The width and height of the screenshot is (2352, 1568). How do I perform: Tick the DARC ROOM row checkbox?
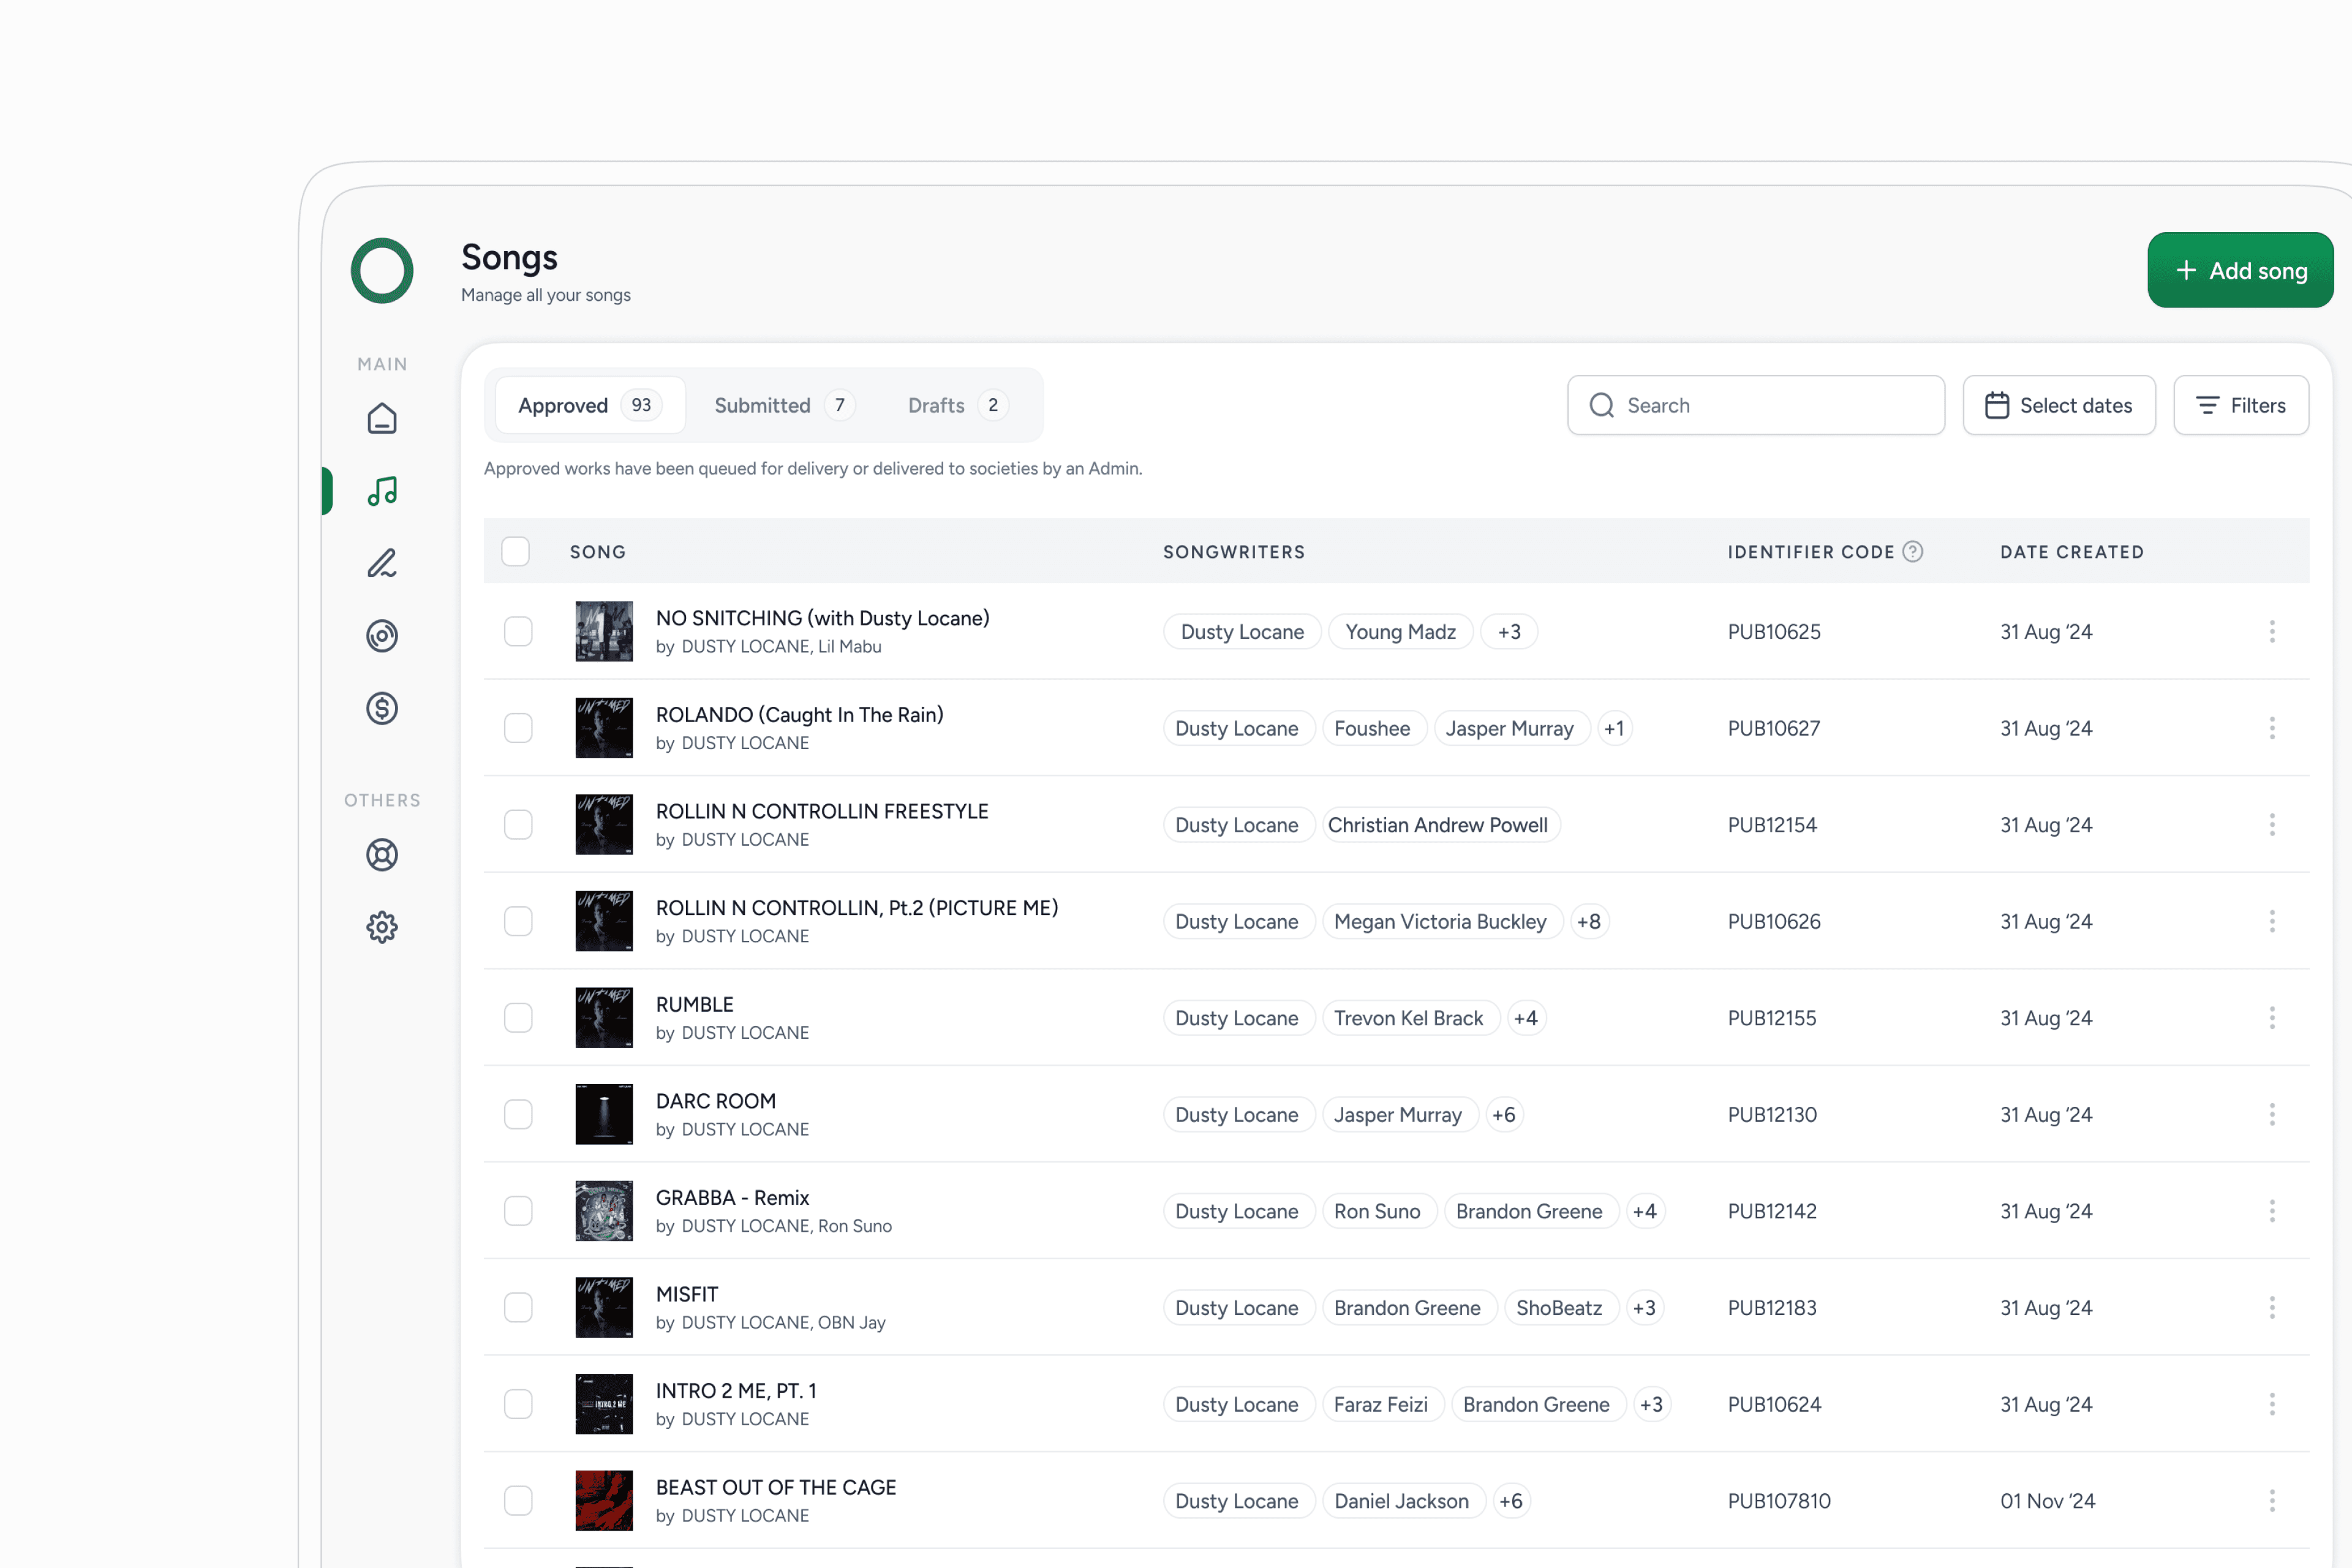tap(518, 1114)
